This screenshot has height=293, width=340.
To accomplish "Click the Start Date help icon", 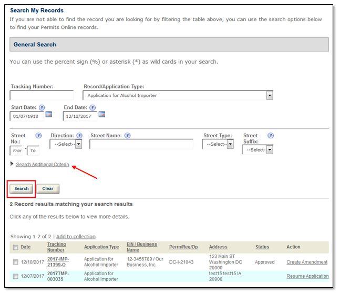I will coord(42,107).
